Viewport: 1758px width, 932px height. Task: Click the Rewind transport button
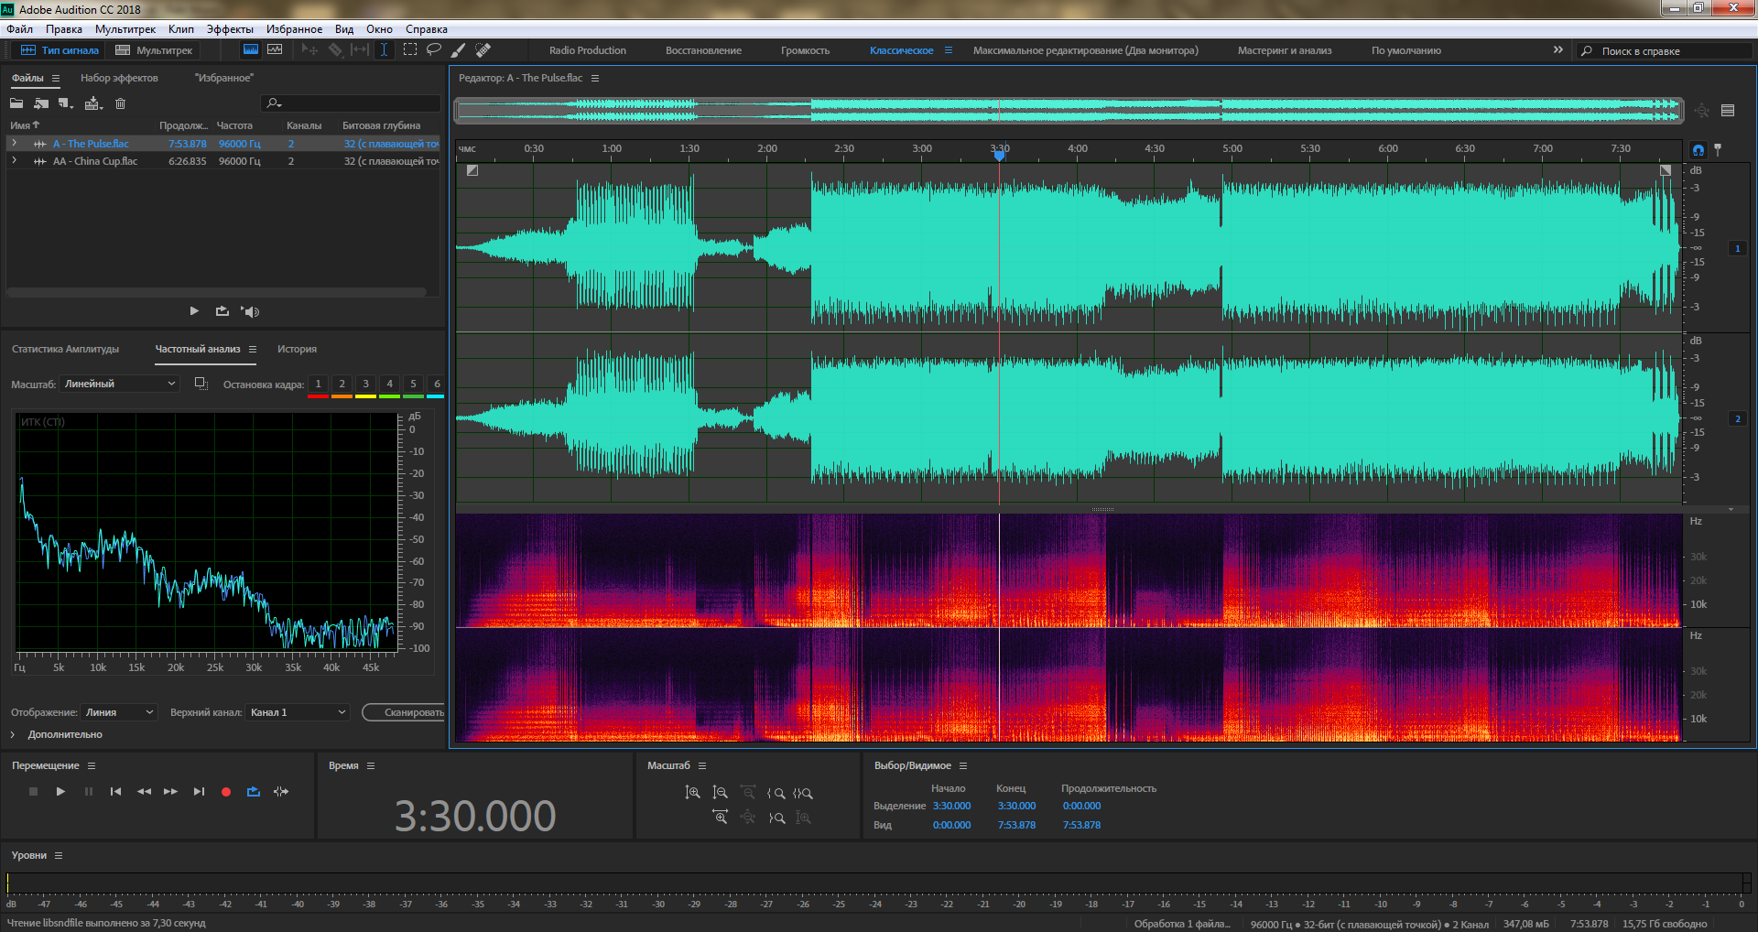pos(144,792)
